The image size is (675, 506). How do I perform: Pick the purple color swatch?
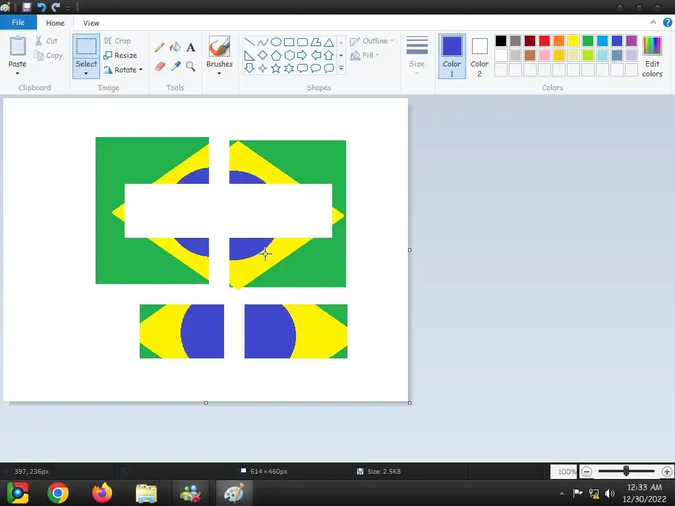coord(631,41)
